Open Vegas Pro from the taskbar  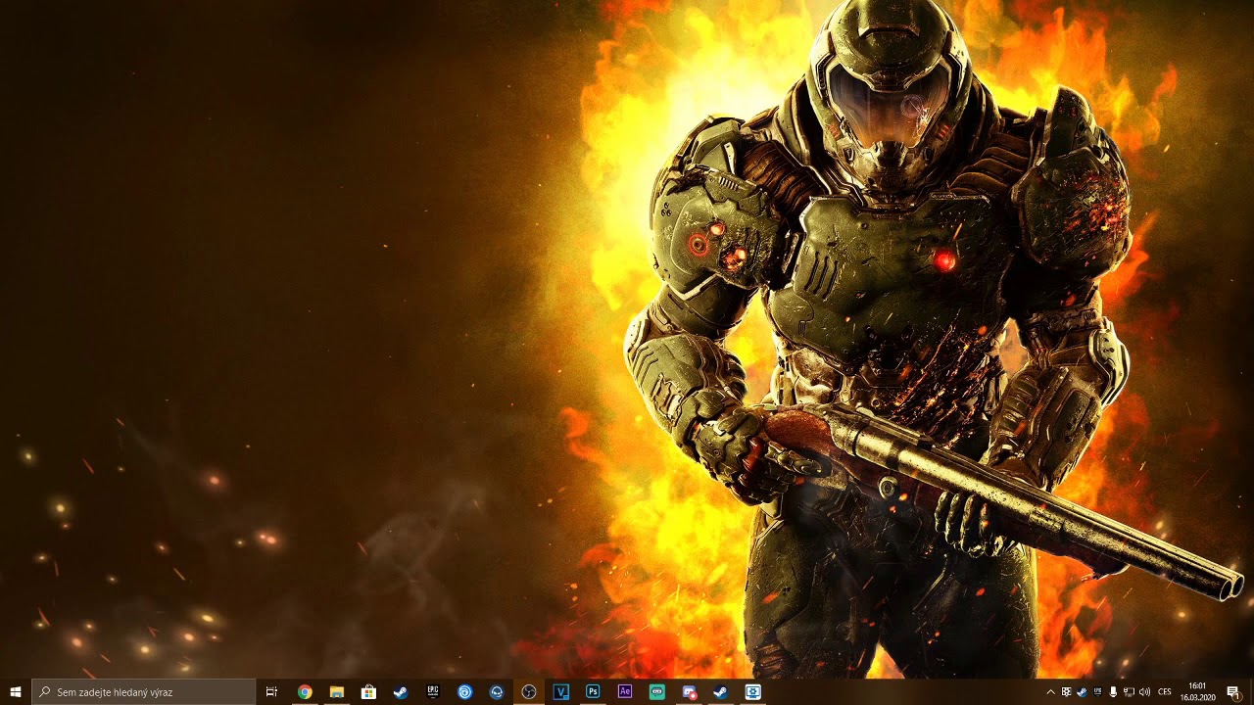pos(561,692)
